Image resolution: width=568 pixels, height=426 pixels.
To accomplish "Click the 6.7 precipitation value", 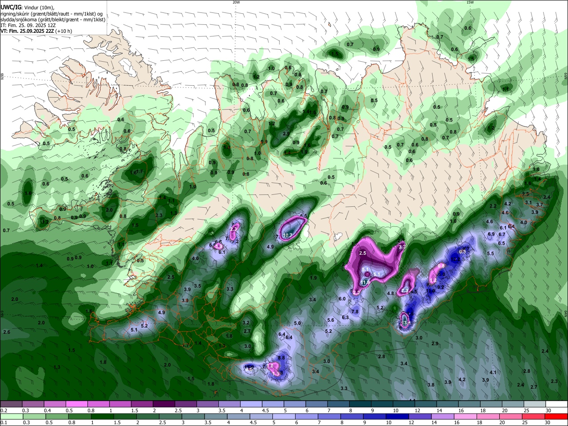I will coord(502,234).
